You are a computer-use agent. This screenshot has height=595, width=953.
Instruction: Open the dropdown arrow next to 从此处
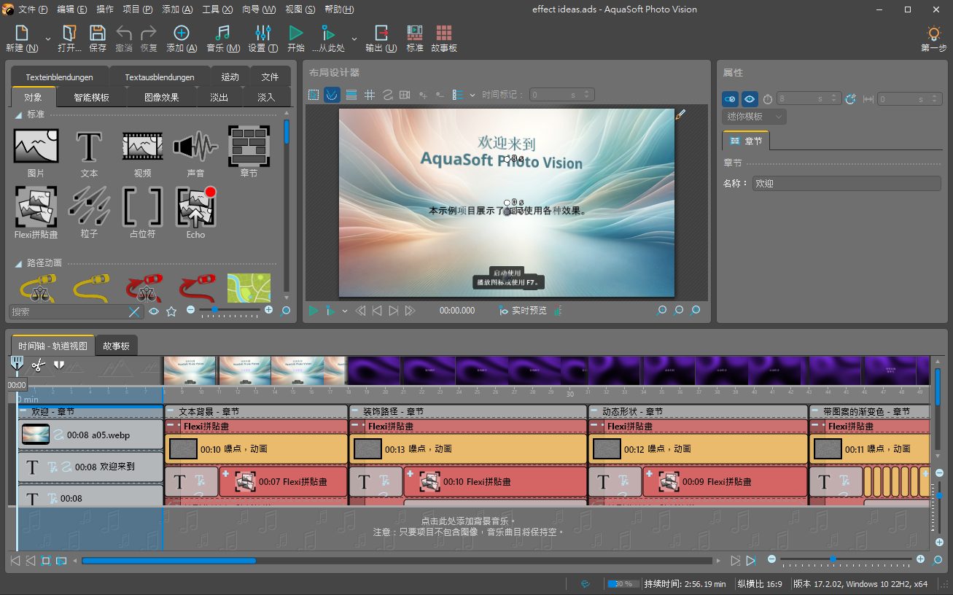(x=354, y=38)
